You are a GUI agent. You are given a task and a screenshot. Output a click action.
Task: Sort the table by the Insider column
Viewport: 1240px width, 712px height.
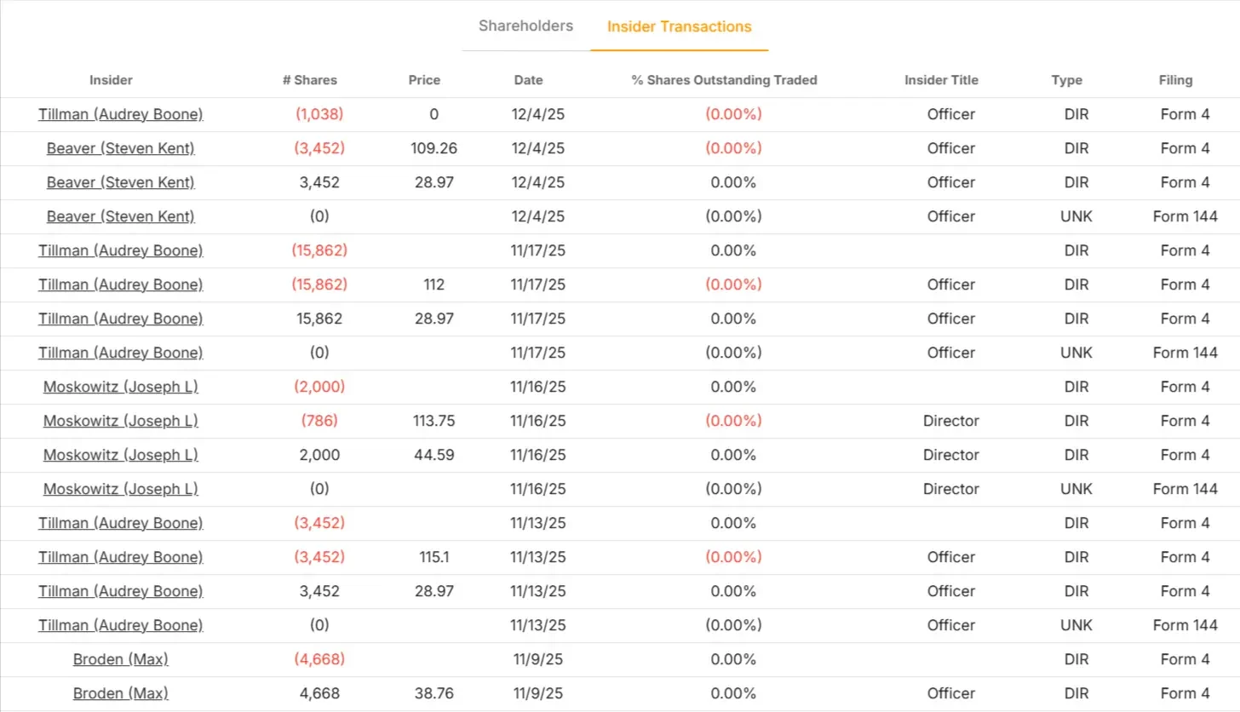pos(111,80)
